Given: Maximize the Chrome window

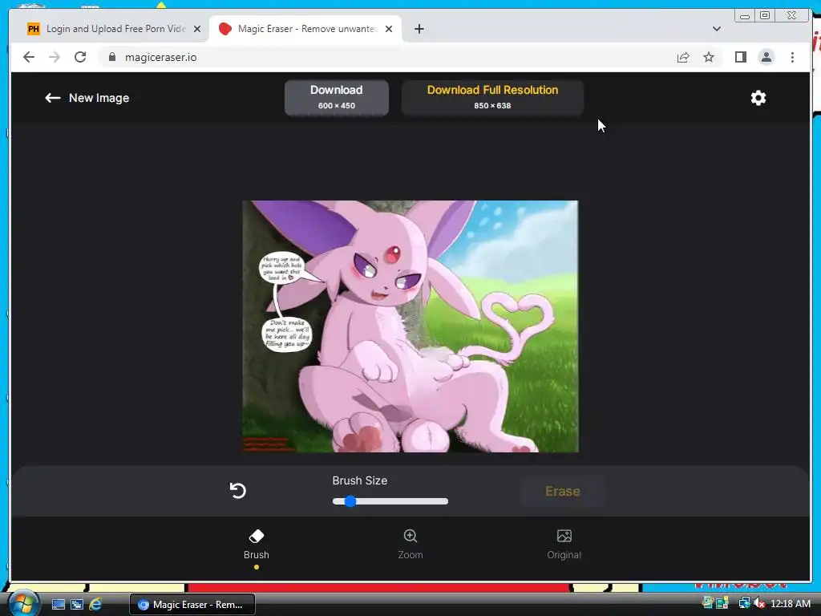Looking at the screenshot, I should click(765, 16).
